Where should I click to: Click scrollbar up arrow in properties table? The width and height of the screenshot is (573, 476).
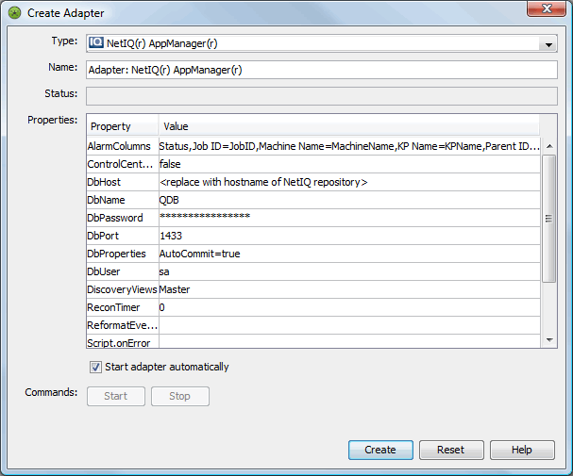pyautogui.click(x=548, y=146)
